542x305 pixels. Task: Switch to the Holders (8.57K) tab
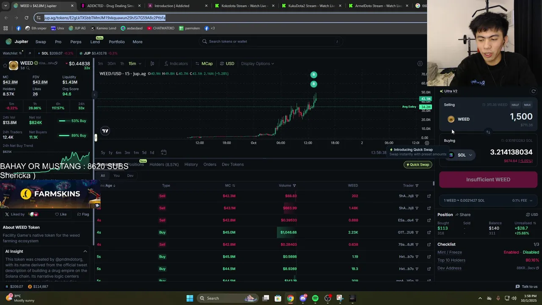pyautogui.click(x=164, y=164)
